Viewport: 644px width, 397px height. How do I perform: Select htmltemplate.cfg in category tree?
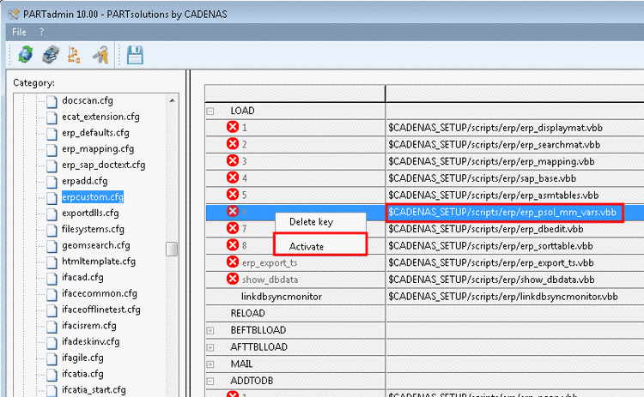click(x=99, y=262)
